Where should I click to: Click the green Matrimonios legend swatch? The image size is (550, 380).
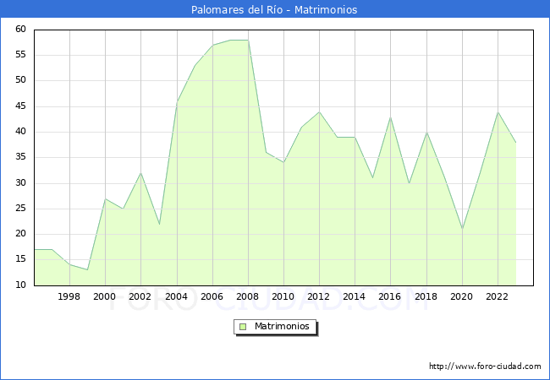coord(243,327)
